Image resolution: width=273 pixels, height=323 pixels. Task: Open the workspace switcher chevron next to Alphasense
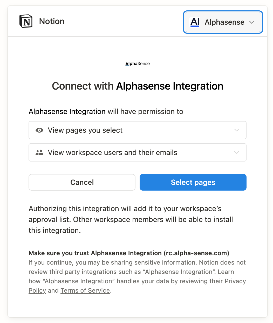[251, 22]
